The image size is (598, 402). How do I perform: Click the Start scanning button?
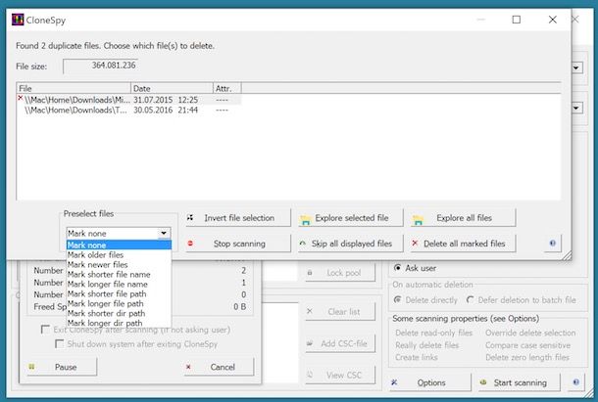click(x=519, y=382)
